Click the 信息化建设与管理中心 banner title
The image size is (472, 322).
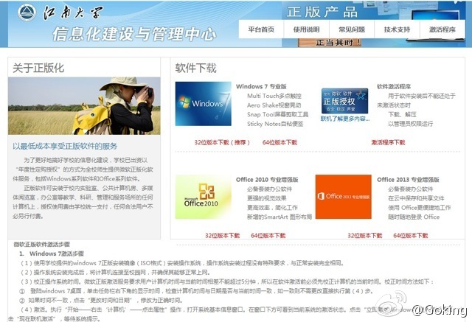(134, 34)
